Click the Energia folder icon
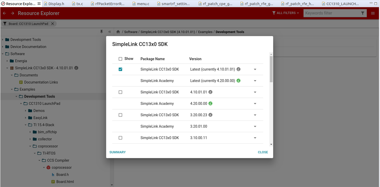The width and height of the screenshot is (380, 187). click(x=12, y=61)
